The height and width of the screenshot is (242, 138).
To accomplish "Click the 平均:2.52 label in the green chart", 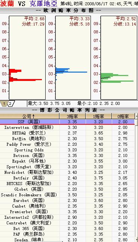I will point(126,19).
